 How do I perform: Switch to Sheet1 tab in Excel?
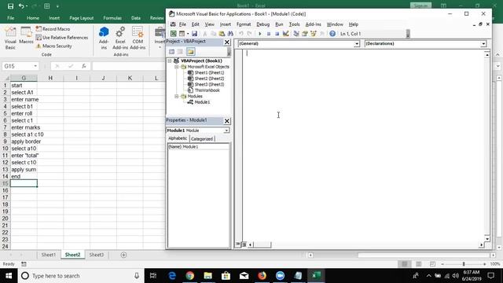pos(49,255)
